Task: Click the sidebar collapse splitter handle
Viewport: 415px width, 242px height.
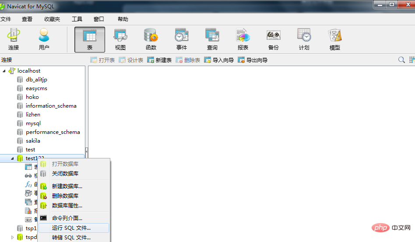Action: click(x=87, y=152)
